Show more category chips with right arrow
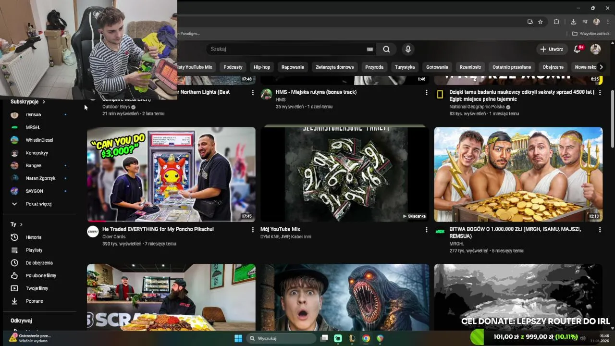This screenshot has width=615, height=346. tap(601, 67)
